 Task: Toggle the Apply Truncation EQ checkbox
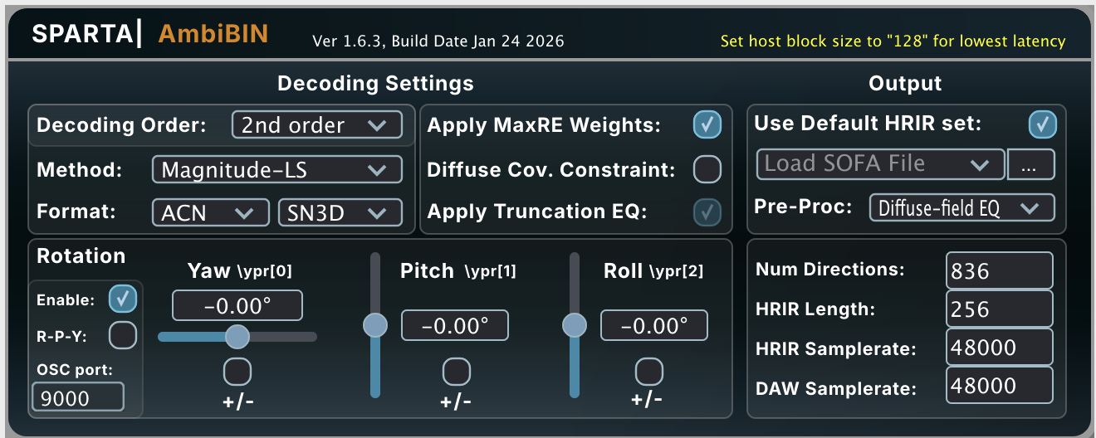707,212
